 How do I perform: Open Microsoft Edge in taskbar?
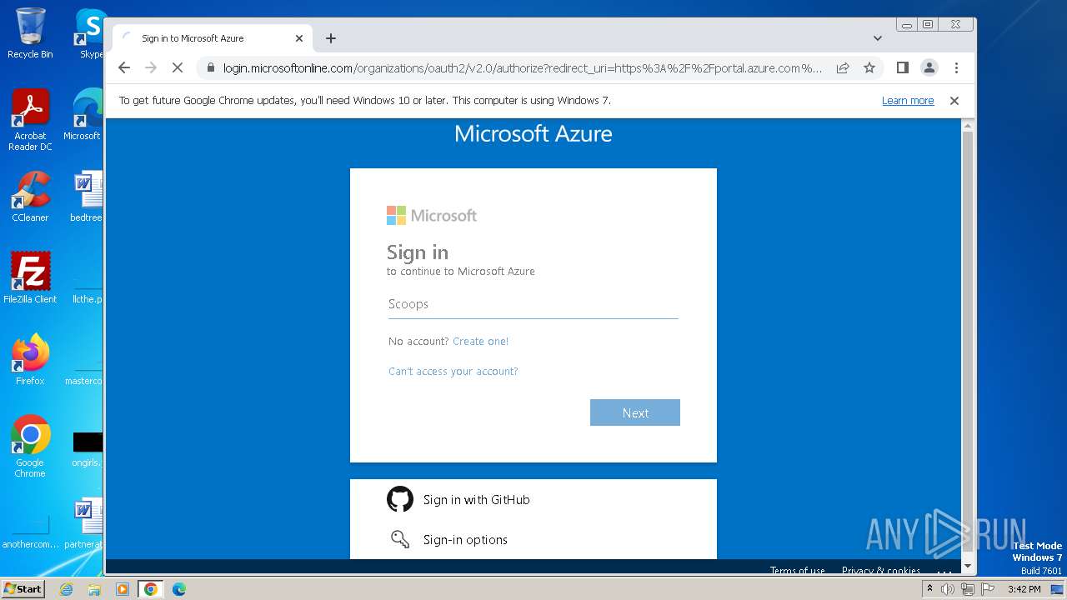click(x=179, y=589)
